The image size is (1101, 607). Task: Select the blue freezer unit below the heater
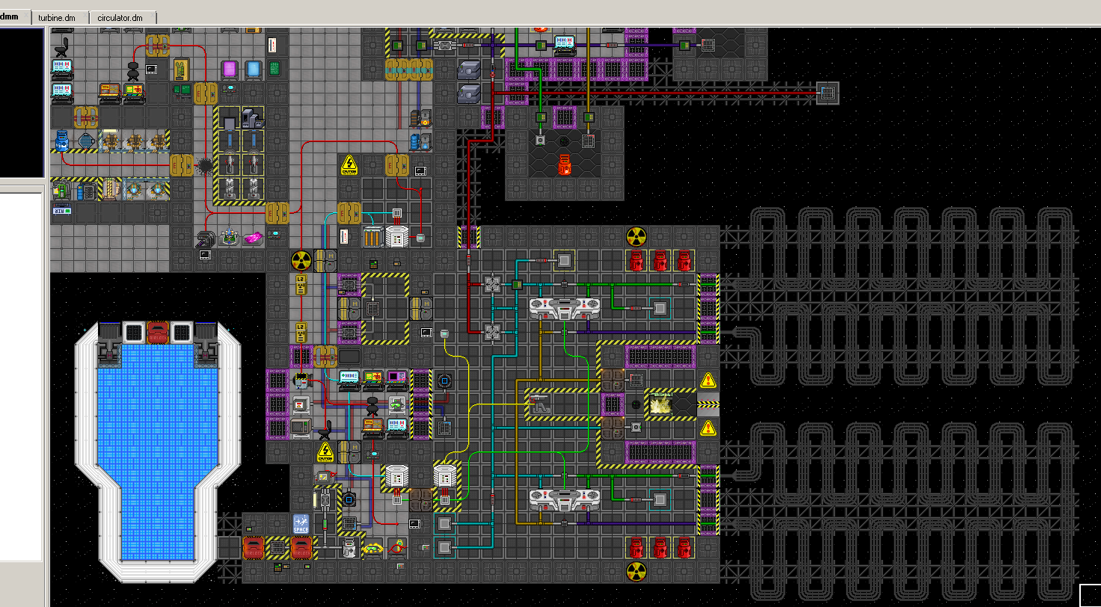tap(420, 141)
